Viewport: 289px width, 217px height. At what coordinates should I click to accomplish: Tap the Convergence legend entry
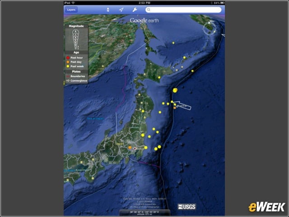point(77,80)
